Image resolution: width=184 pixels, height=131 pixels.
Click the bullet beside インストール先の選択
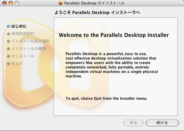tap(8, 41)
